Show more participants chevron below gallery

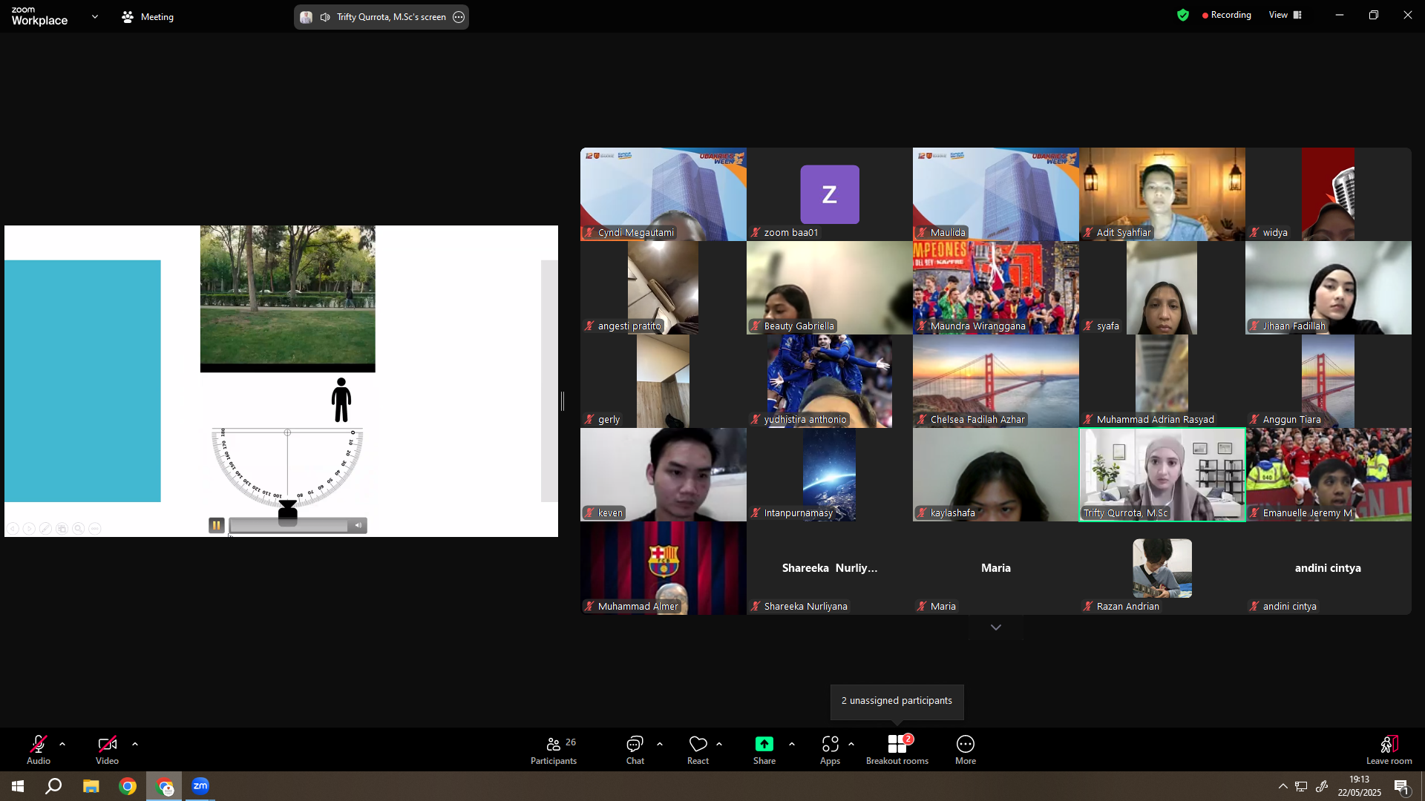(x=996, y=627)
